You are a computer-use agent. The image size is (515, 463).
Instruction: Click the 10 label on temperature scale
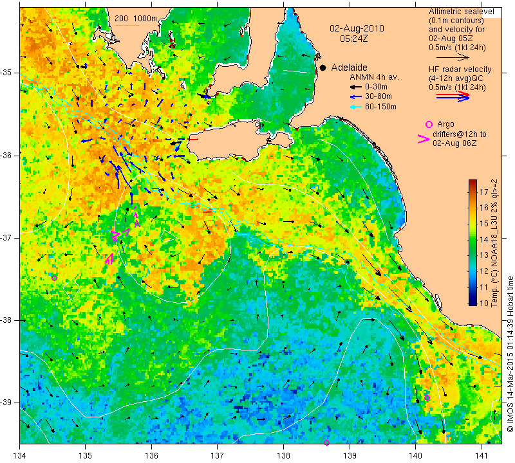tap(484, 303)
